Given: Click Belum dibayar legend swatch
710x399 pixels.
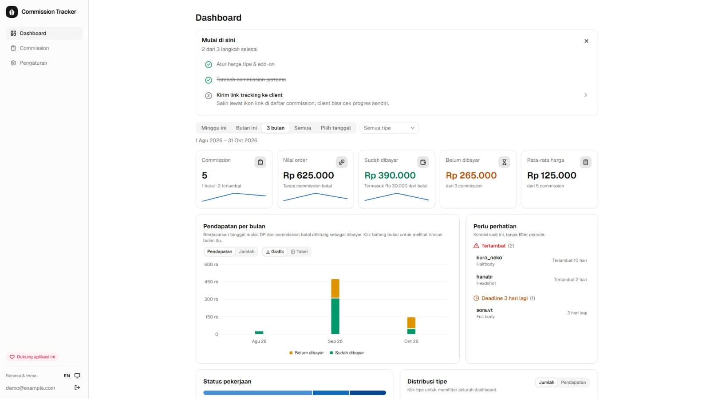Looking at the screenshot, I should [x=291, y=353].
